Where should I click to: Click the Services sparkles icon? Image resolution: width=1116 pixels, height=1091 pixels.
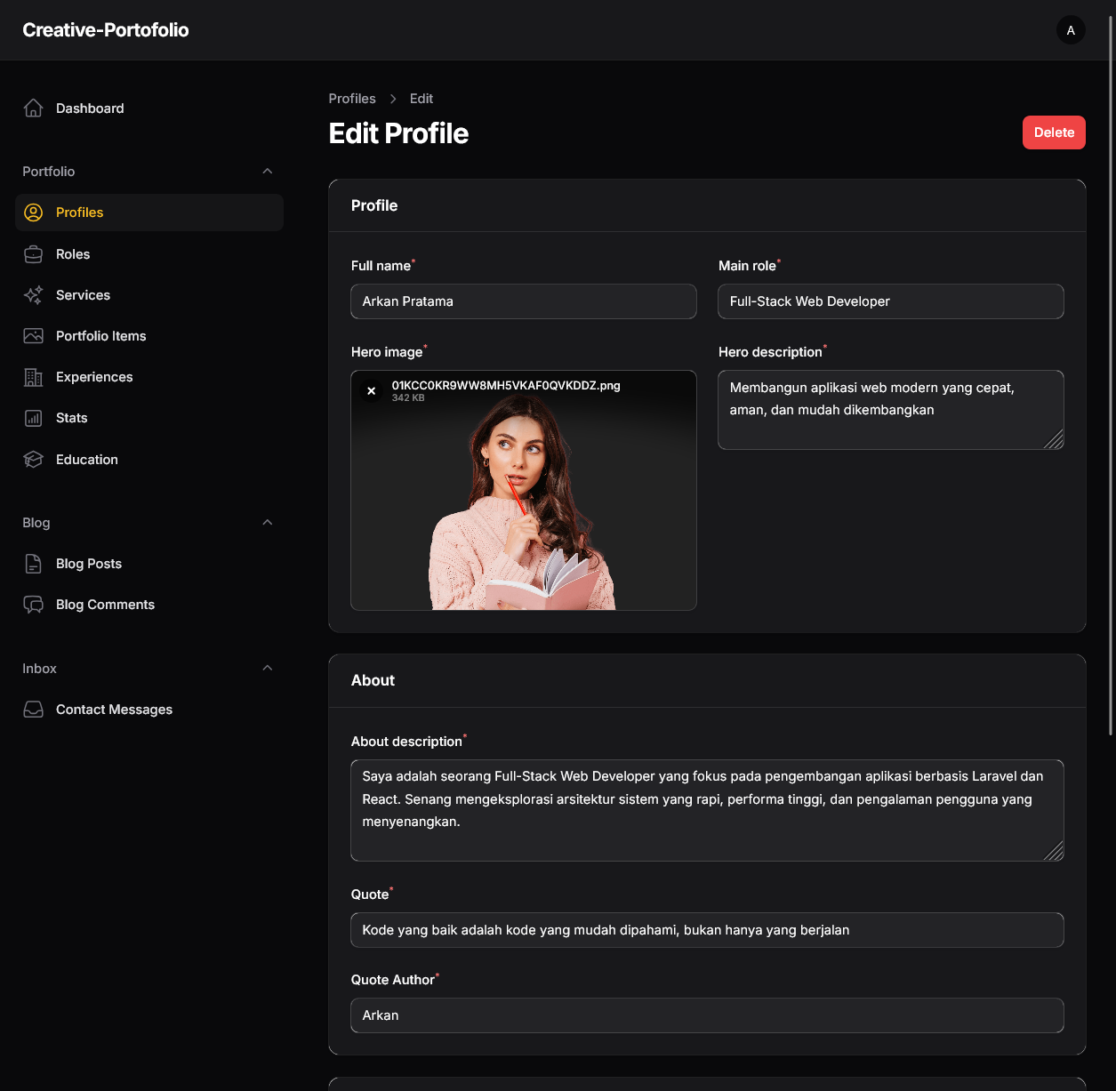(x=33, y=294)
